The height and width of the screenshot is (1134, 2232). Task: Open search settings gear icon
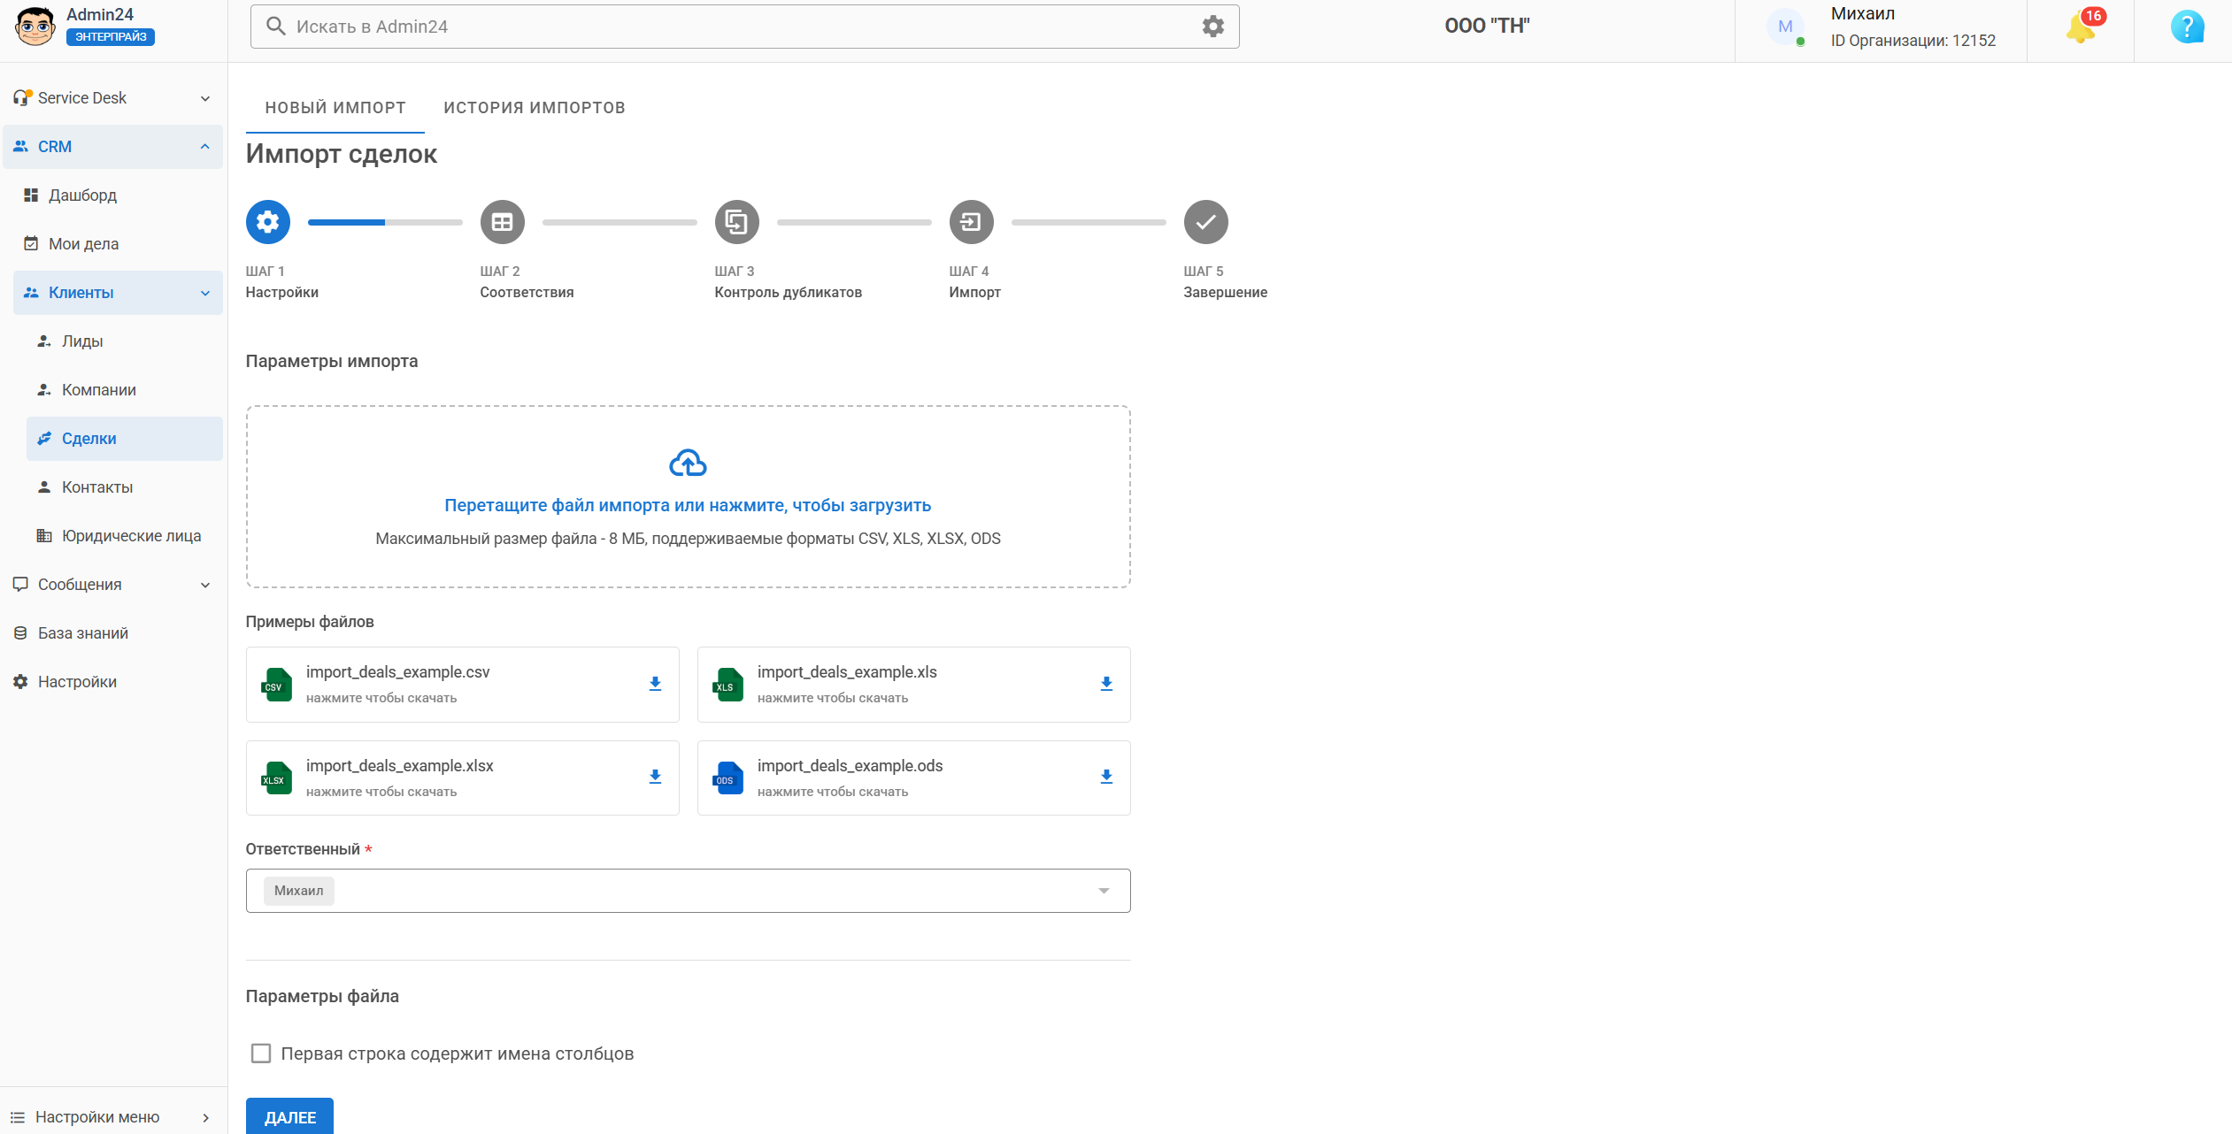[1213, 27]
